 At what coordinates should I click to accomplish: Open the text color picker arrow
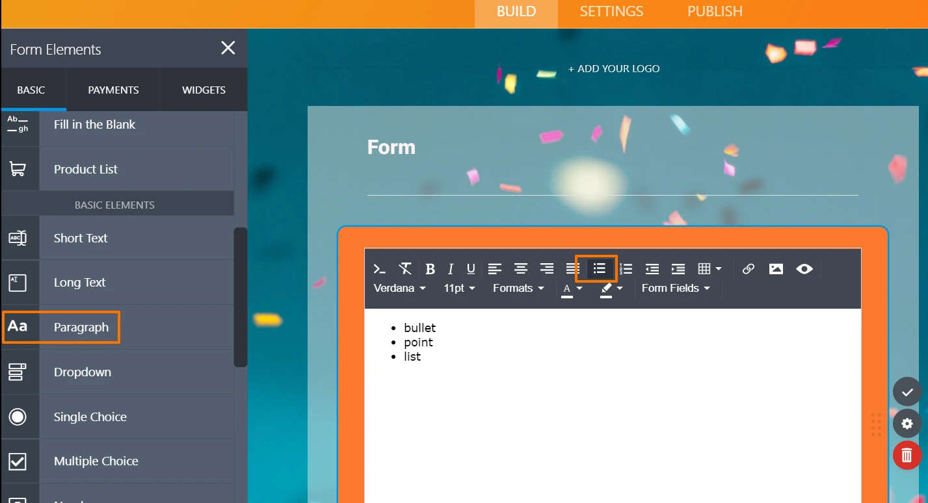click(579, 289)
